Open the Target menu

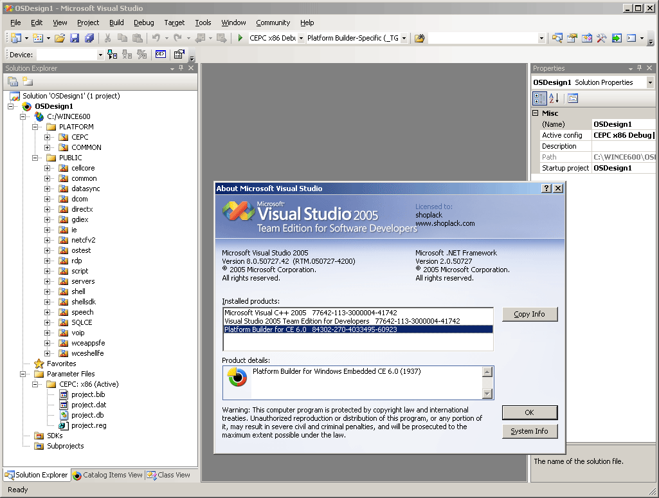pos(174,23)
